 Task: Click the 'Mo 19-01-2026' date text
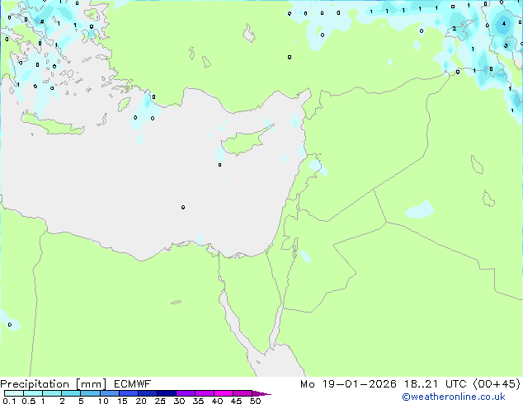348,384
